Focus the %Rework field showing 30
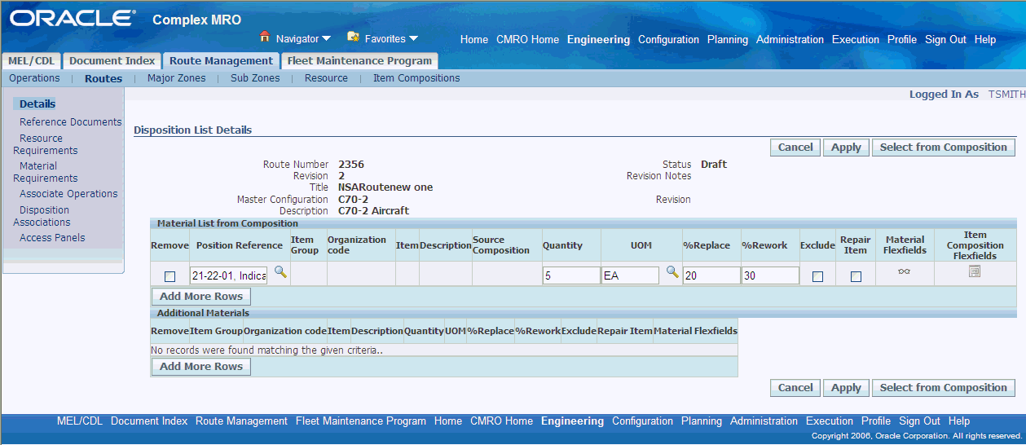 coord(771,275)
